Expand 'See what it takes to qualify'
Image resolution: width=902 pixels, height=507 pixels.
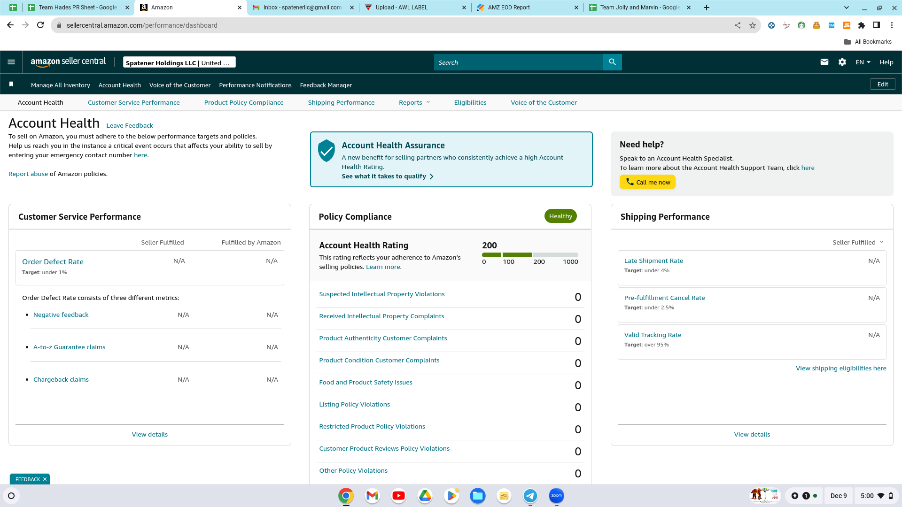pyautogui.click(x=388, y=176)
